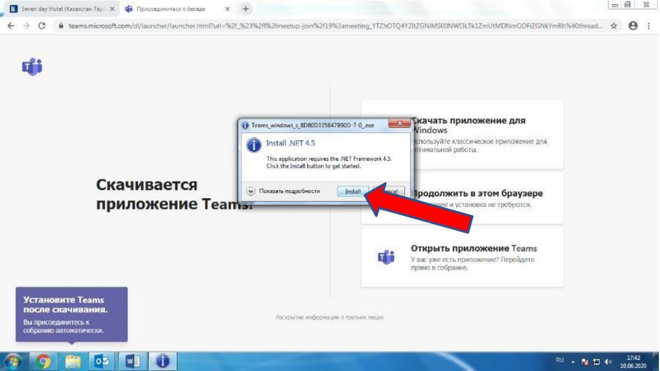This screenshot has height=371, width=660.
Task: Click the blue info icon beside "Install .NET 4.5"
Action: (x=254, y=145)
